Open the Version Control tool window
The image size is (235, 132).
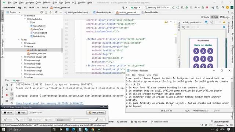click(159, 122)
